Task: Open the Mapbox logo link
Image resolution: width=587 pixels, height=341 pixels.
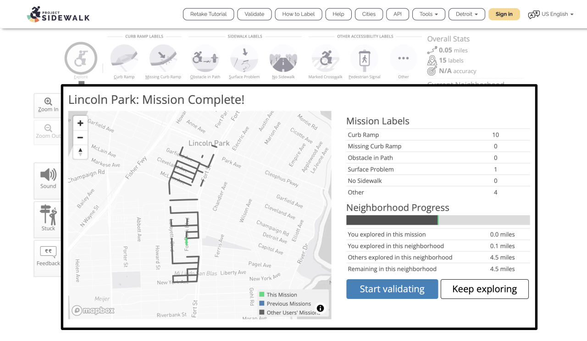Action: (93, 310)
